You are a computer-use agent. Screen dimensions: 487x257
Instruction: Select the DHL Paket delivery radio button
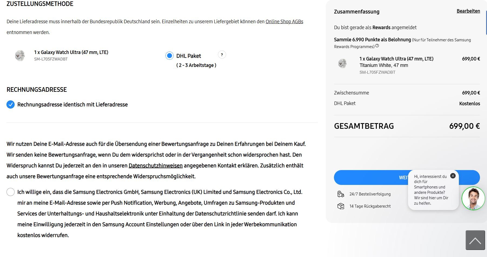click(x=170, y=56)
